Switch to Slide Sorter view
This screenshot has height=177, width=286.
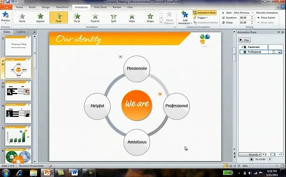pos(231,166)
